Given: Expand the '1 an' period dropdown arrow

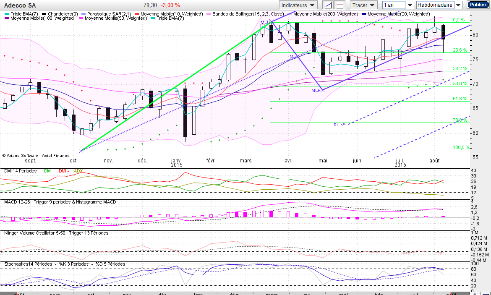Looking at the screenshot, I should click(x=410, y=5).
